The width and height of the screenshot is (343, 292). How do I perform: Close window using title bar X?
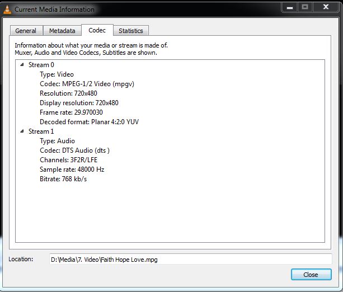coord(326,7)
